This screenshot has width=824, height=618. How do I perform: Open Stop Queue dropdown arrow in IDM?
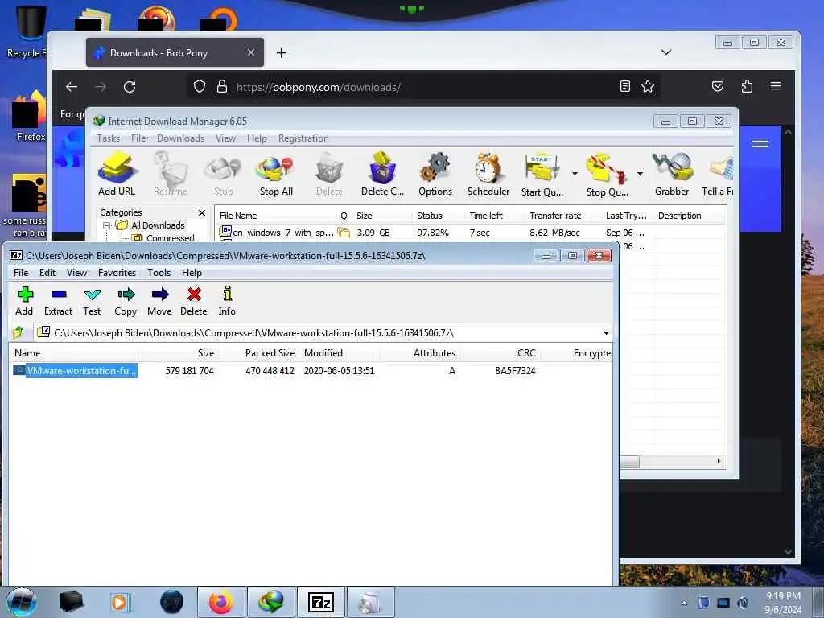pos(640,174)
